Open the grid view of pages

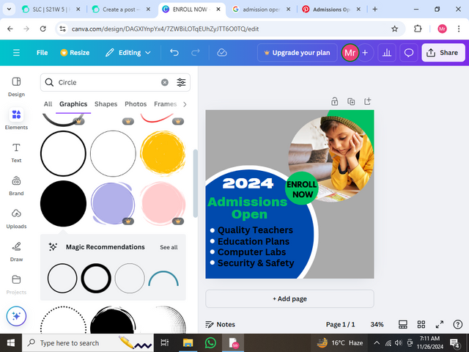(x=421, y=324)
